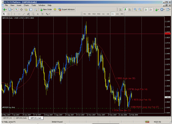
Task: Select the M5 timeframe
Action: [x=89, y=14]
